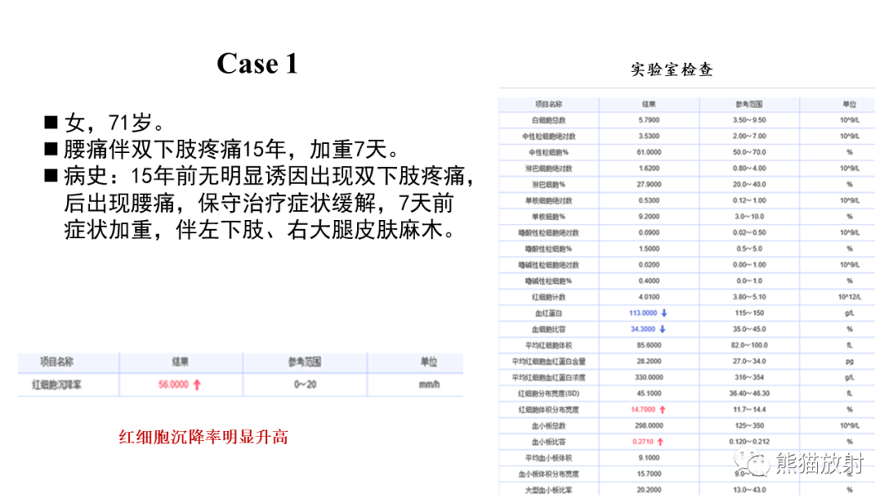Click the range "36.40~46.30"
The height and width of the screenshot is (503, 893).
coord(749,394)
